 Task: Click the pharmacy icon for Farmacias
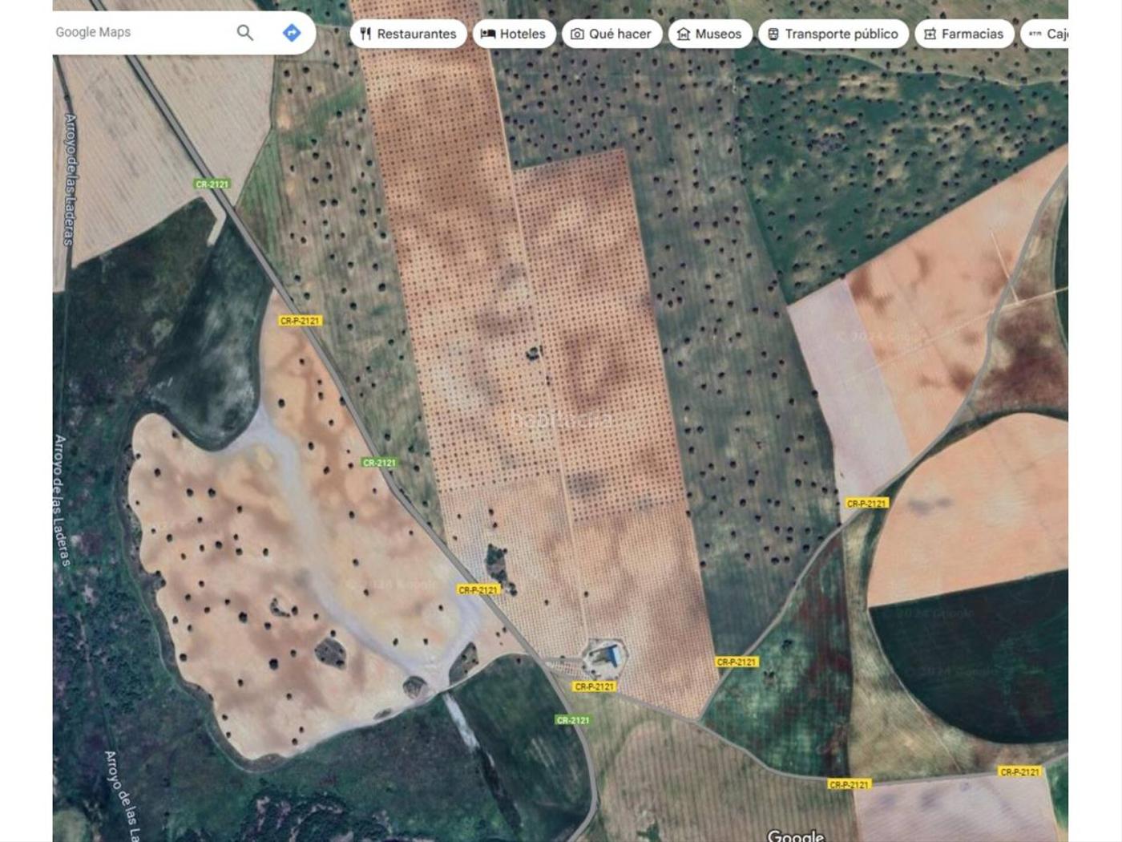point(930,34)
